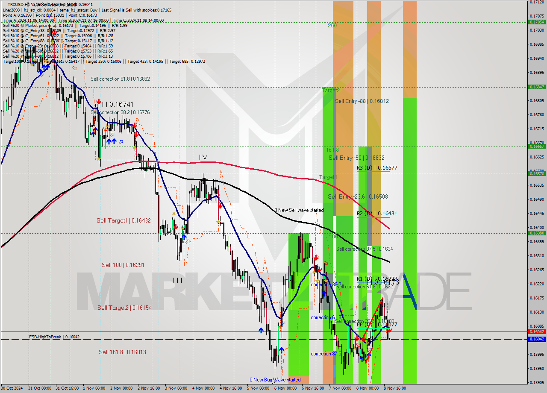
Task: Click the green 'Target2' label
Action: (x=331, y=91)
